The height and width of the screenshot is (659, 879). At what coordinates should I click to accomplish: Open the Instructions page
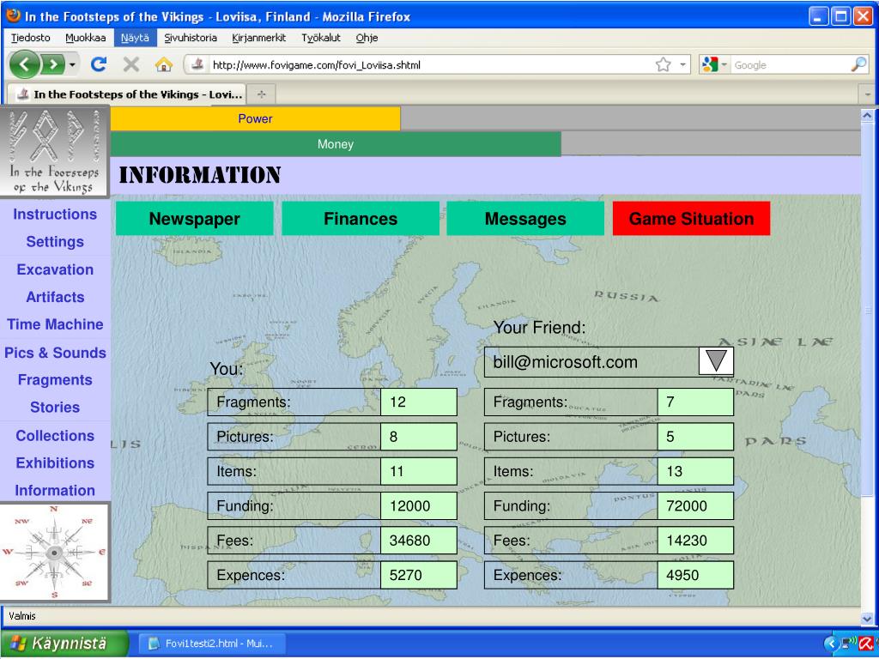point(55,214)
